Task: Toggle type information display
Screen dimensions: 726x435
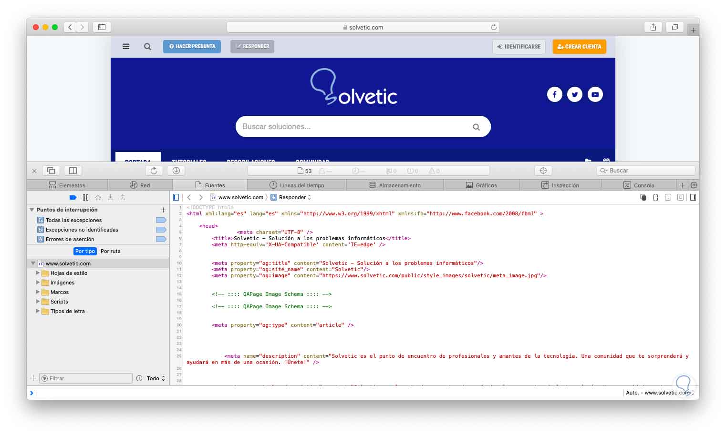Action: [x=668, y=197]
